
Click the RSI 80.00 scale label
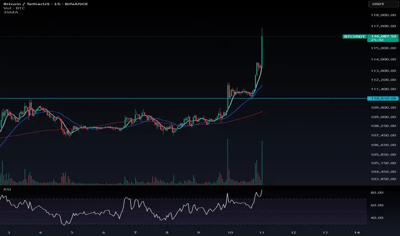point(377,193)
